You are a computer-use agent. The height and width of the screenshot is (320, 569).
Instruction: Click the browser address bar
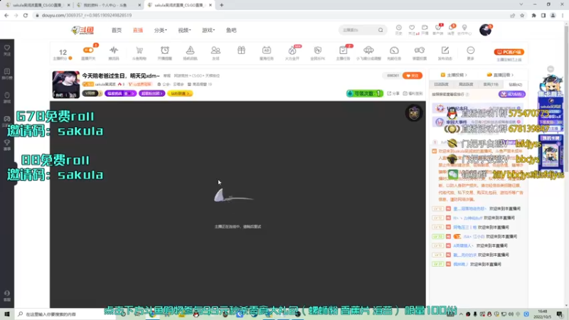[270, 15]
